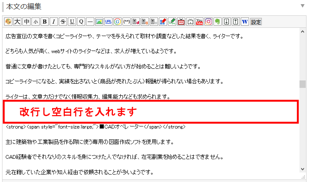Click the line starting コピーライターになると
This screenshot has height=182, width=309.
(x=115, y=81)
